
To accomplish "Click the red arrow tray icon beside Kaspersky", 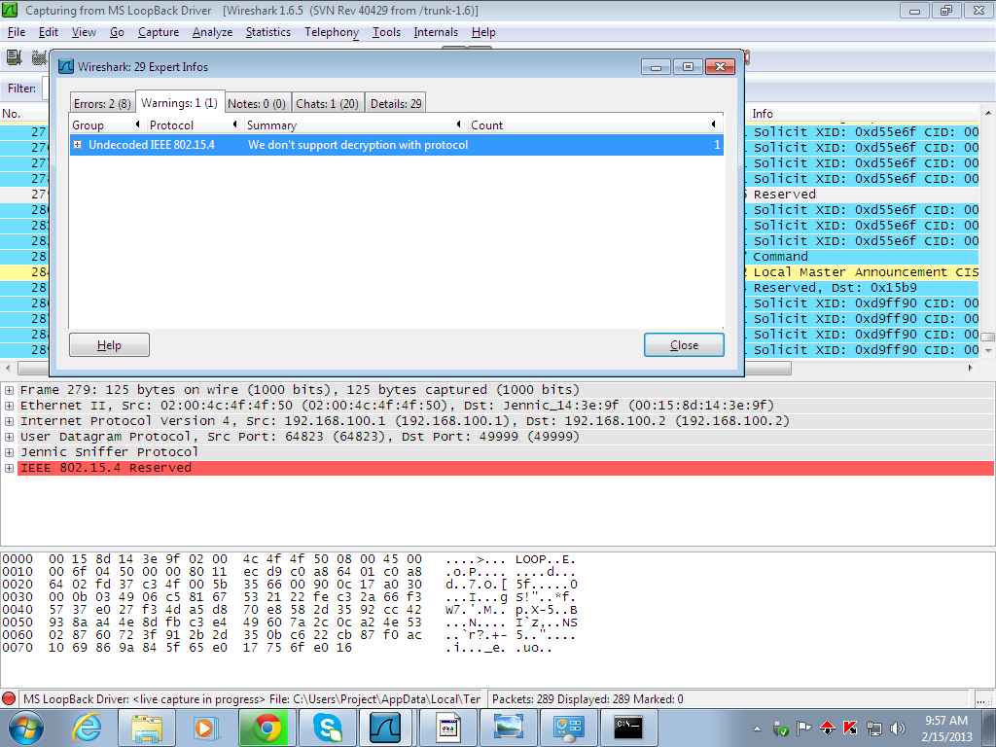I will 827,729.
